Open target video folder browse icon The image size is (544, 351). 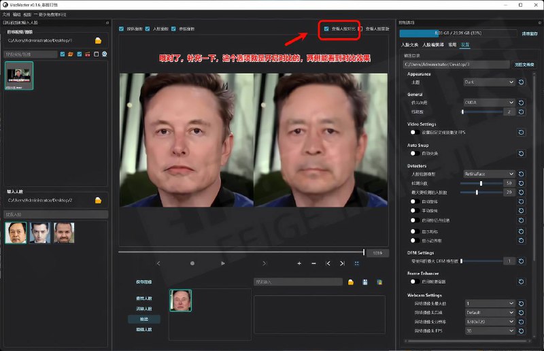pyautogui.click(x=98, y=41)
